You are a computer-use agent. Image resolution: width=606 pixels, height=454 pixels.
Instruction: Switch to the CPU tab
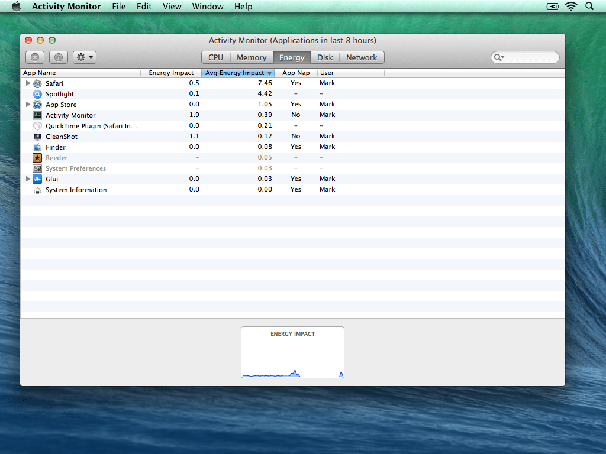tap(215, 57)
